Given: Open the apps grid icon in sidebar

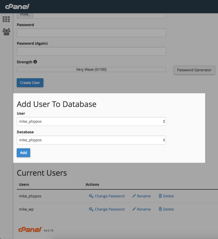Looking at the screenshot, I should coord(6,19).
